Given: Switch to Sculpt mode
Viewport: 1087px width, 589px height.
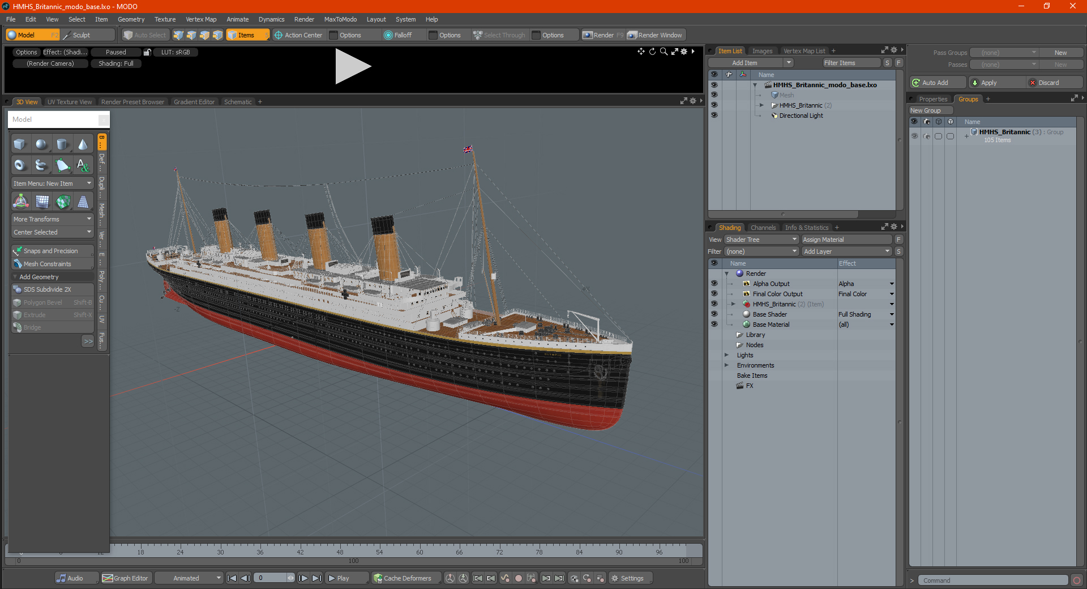Looking at the screenshot, I should pyautogui.click(x=89, y=35).
